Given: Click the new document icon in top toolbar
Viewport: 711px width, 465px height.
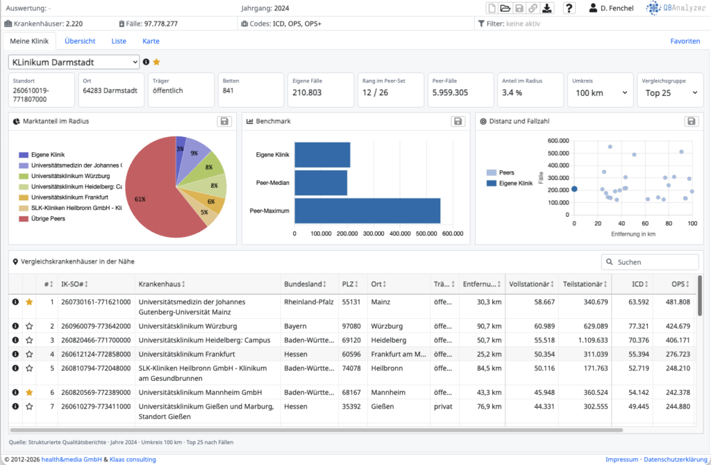Looking at the screenshot, I should click(x=492, y=8).
